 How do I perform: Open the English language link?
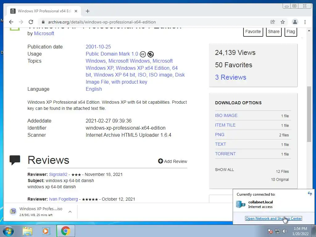pyautogui.click(x=94, y=89)
